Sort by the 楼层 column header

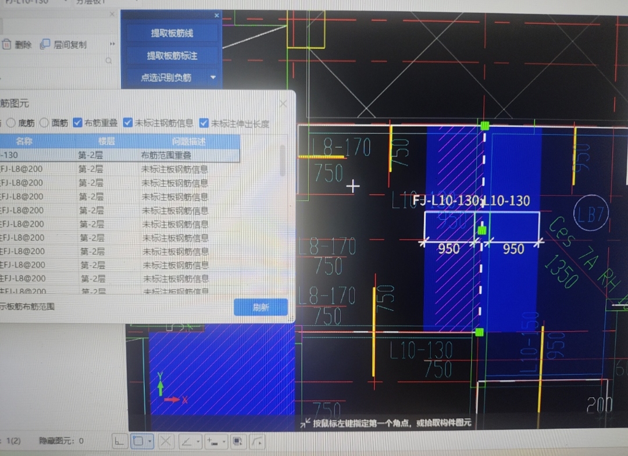[x=106, y=141]
